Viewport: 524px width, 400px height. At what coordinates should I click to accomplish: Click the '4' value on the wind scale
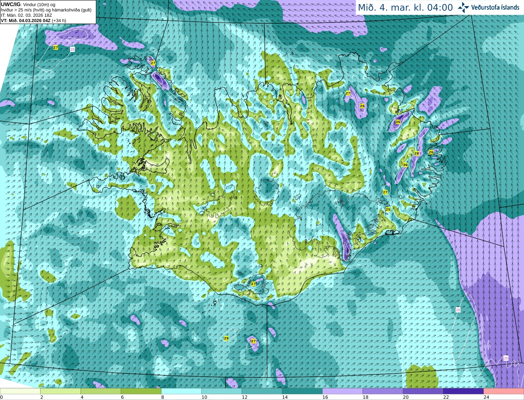click(x=82, y=397)
